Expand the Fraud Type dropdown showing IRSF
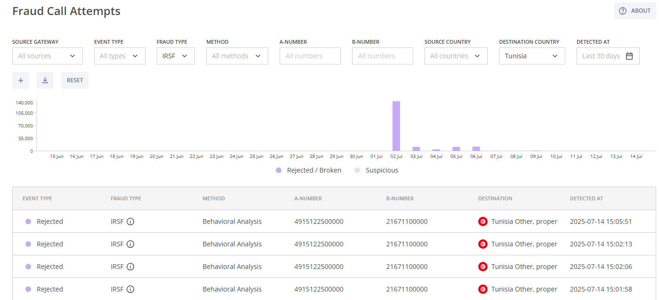 [x=176, y=55]
